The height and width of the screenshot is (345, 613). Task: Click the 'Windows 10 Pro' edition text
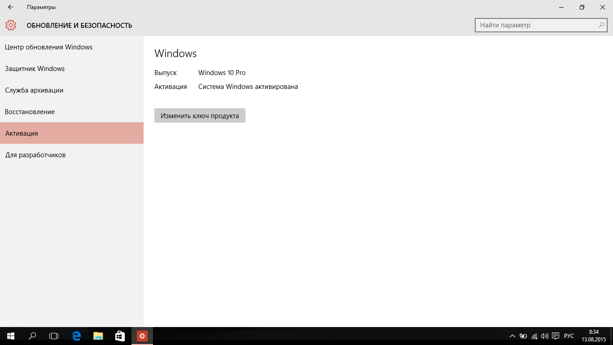coord(222,73)
